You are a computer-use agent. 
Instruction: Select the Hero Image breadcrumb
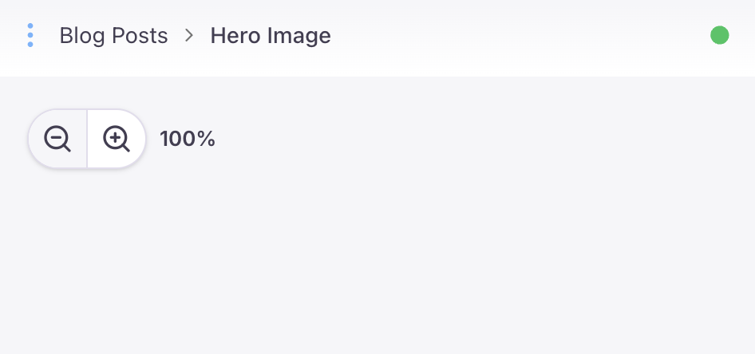(270, 36)
